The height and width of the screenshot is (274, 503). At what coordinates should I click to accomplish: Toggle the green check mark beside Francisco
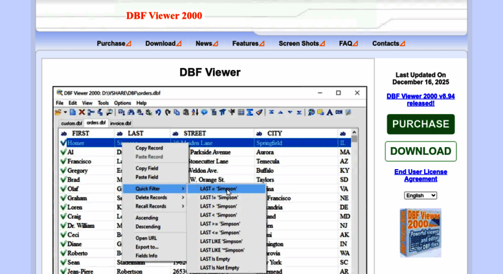coord(63,161)
